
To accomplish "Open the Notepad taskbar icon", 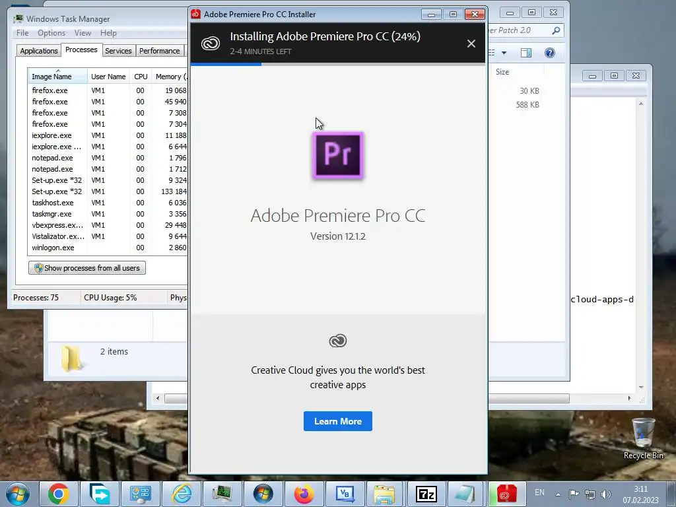I will [465, 494].
